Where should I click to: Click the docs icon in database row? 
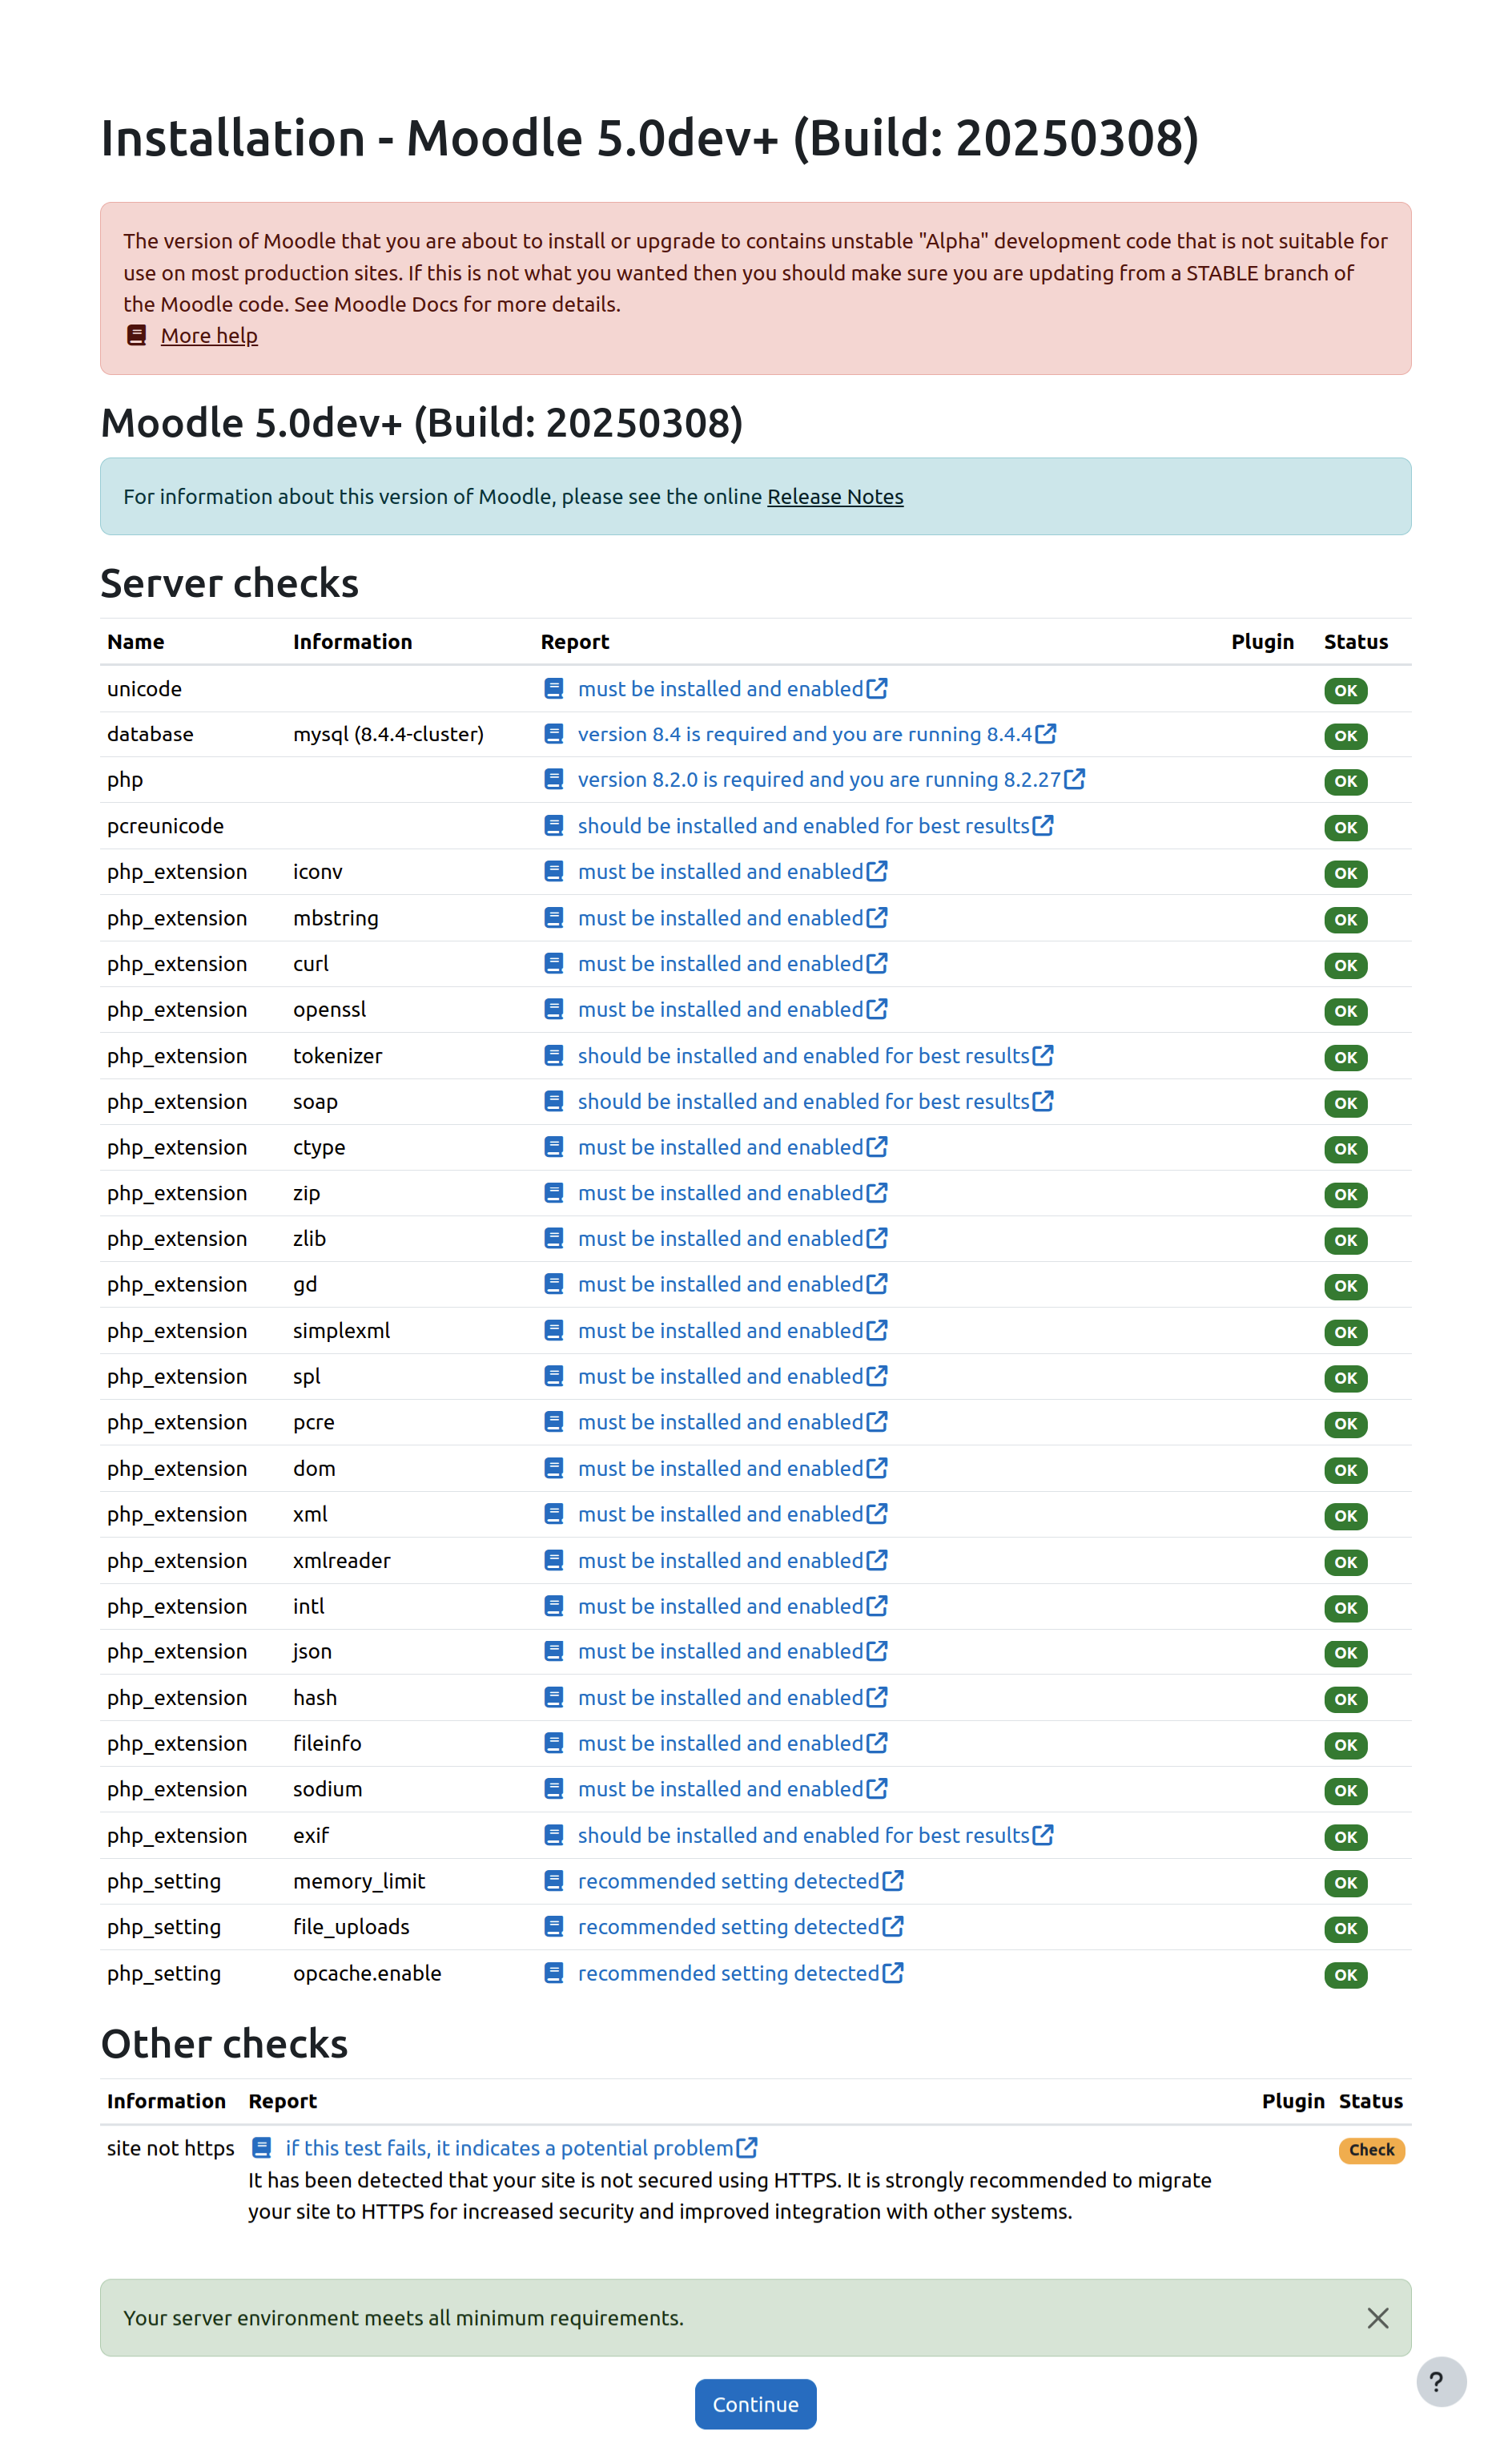tap(553, 734)
